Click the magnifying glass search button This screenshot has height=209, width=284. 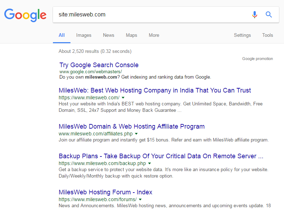click(x=269, y=15)
